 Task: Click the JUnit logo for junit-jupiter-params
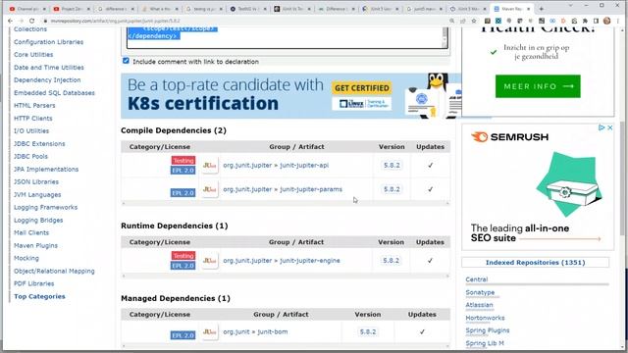pyautogui.click(x=210, y=189)
